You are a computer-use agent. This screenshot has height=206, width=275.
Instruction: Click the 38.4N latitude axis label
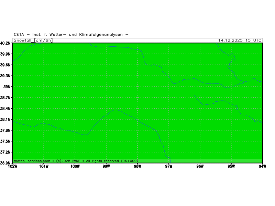pyautogui.click(x=5, y=108)
